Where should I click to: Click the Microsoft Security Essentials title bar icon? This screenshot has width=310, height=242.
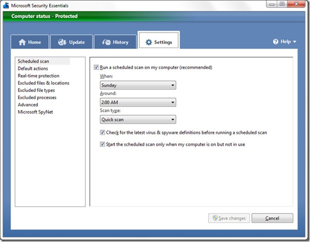5,5
